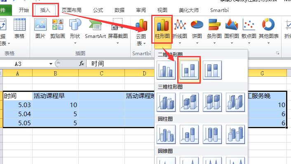Select the 3D clustered column thumbnail
Image resolution: width=291 pixels, height=164 pixels.
pos(166,102)
